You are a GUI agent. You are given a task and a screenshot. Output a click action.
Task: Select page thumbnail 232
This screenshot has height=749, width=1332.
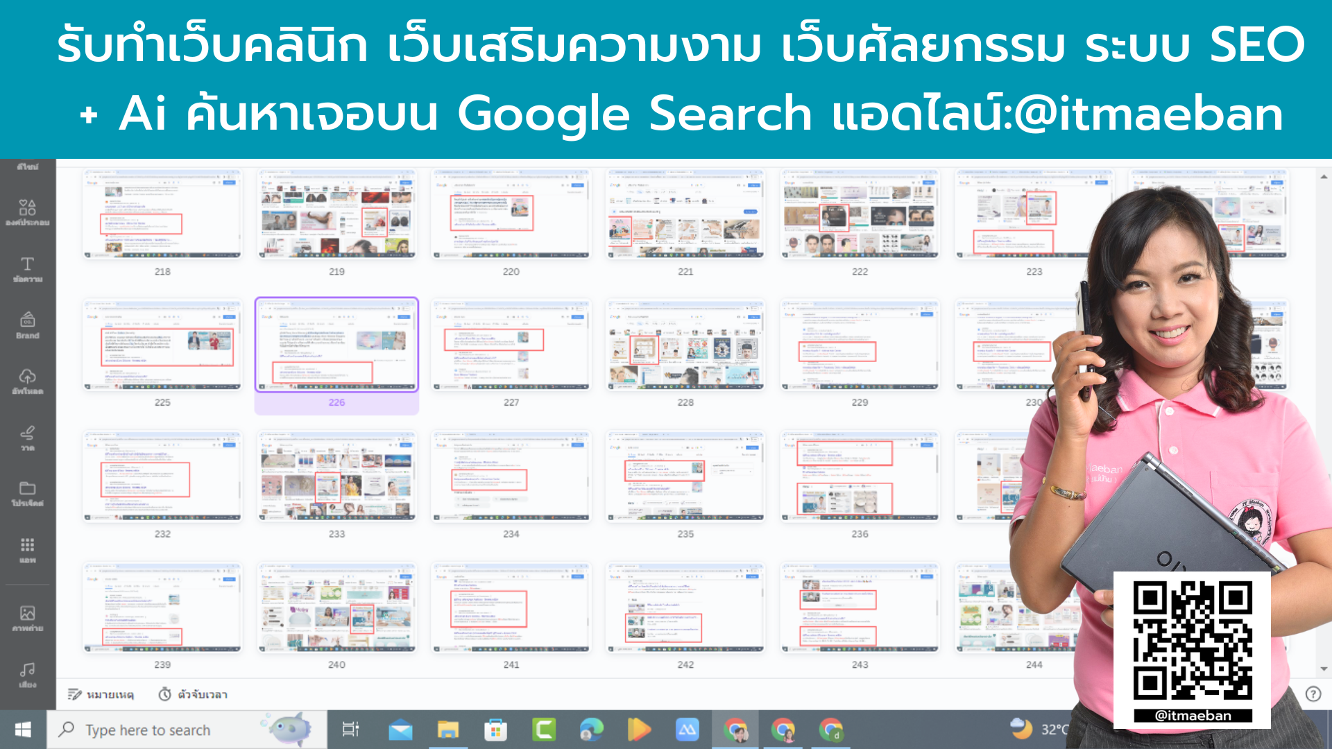162,476
